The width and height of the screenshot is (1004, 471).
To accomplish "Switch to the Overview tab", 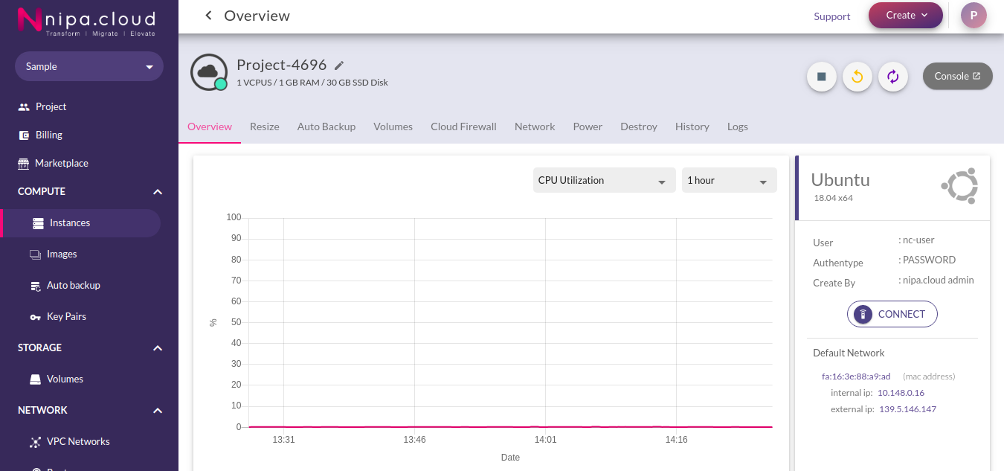I will click(210, 126).
